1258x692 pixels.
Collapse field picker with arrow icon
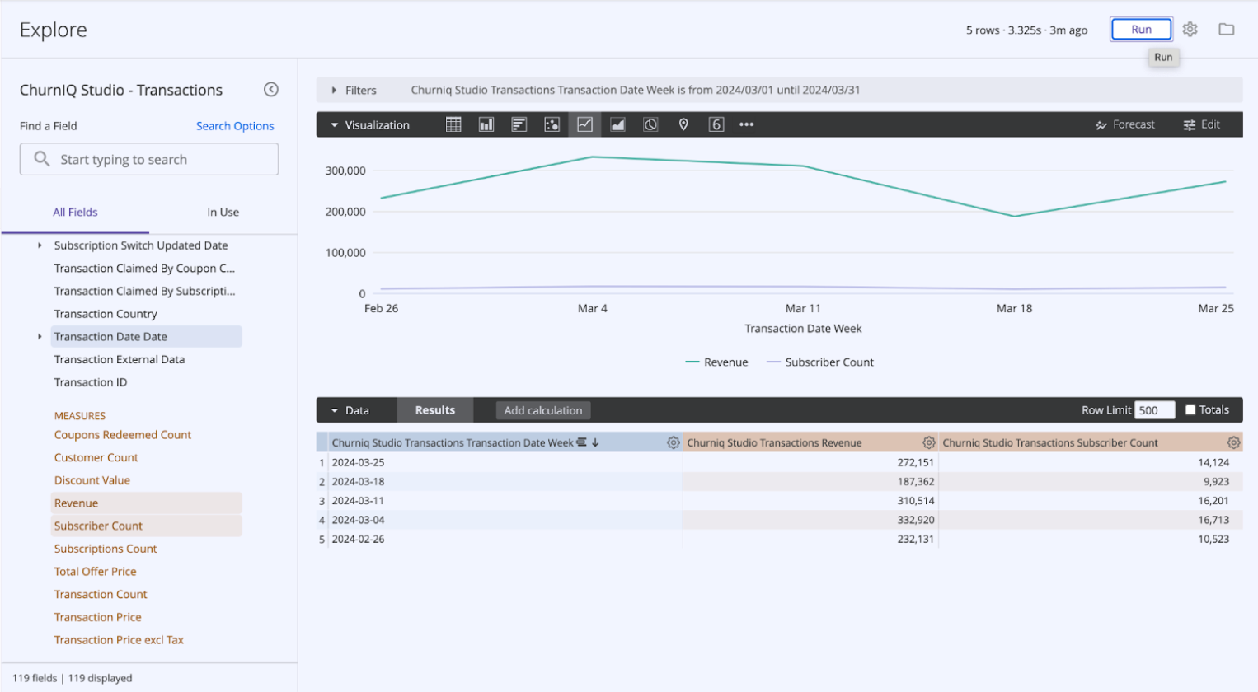click(270, 89)
